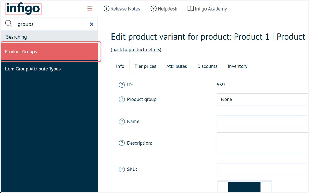Open the Helpdesk link
Screen dimensions: 309x193
coord(167,9)
